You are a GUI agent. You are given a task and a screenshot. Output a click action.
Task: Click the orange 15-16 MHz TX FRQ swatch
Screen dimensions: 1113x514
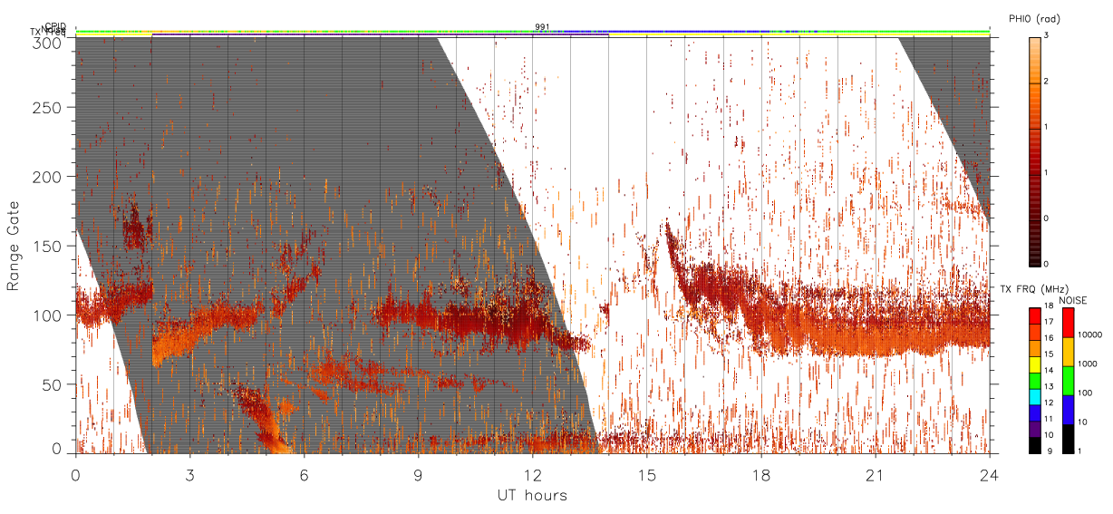click(1034, 347)
